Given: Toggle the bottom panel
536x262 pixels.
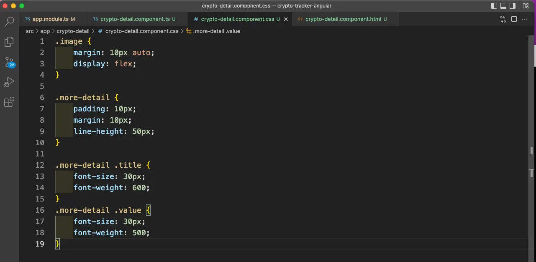Looking at the screenshot, I should [x=503, y=6].
